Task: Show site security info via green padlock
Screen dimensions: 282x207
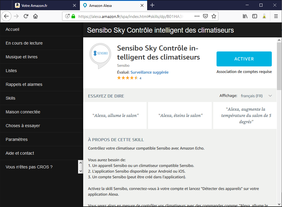Action: (73, 16)
